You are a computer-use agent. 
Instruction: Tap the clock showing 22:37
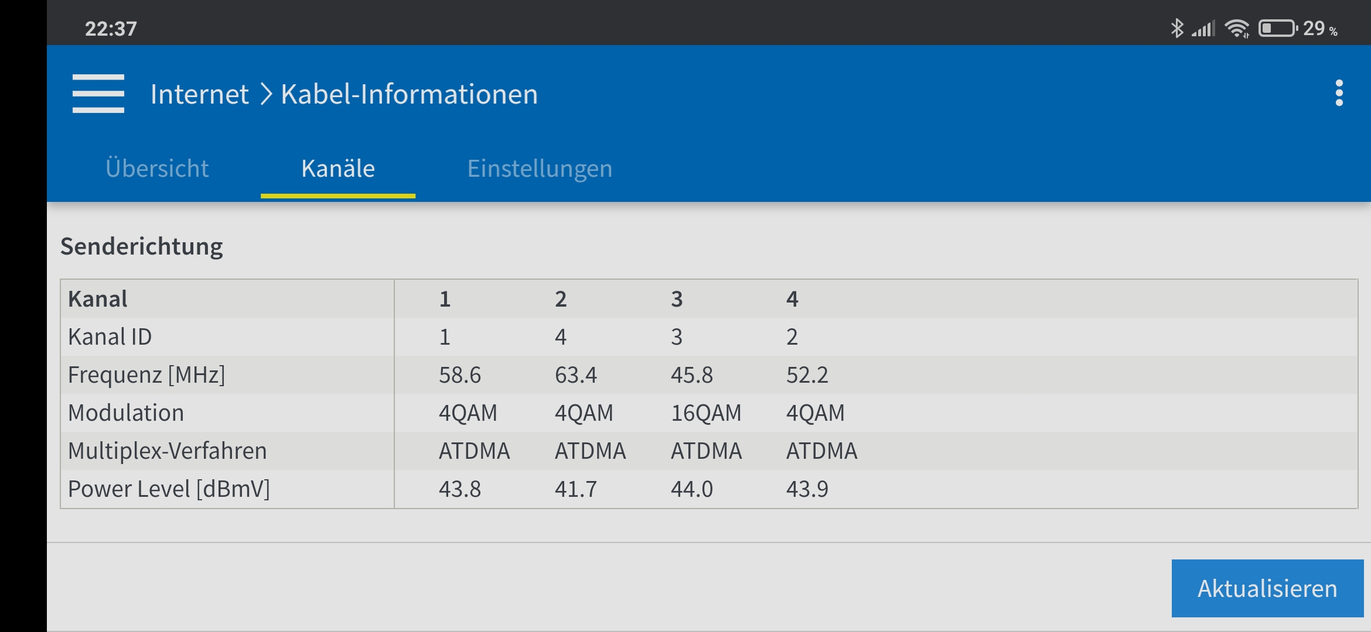click(x=111, y=29)
